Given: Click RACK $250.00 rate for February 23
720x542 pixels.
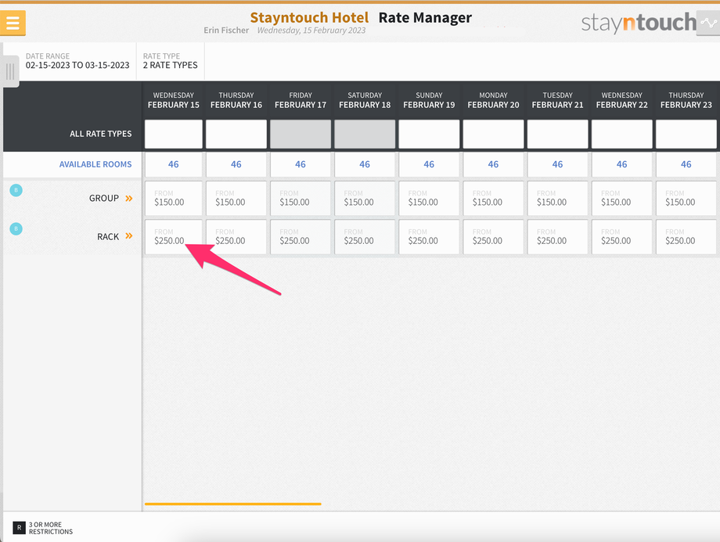Looking at the screenshot, I should [686, 237].
